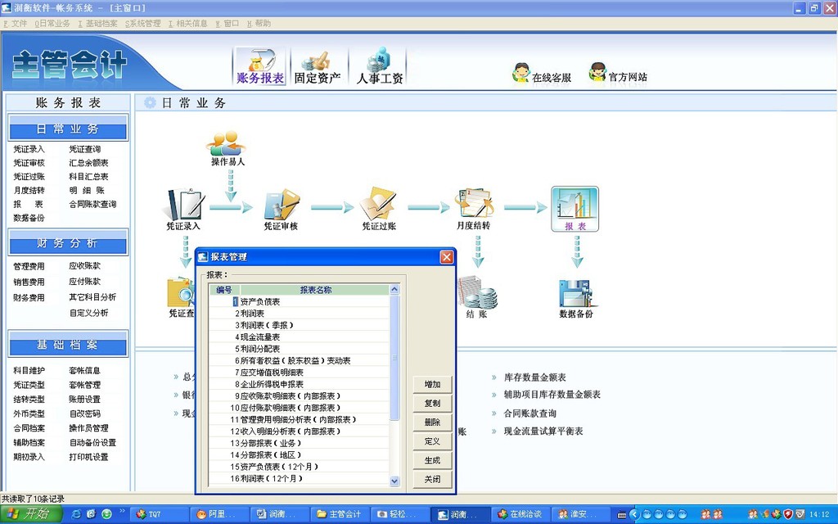The width and height of the screenshot is (838, 524).
Task: Click the report list scrollbar down arrow
Action: (394, 481)
